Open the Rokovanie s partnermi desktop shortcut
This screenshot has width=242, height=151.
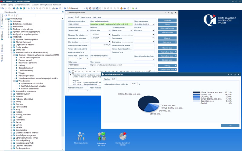tap(102, 139)
